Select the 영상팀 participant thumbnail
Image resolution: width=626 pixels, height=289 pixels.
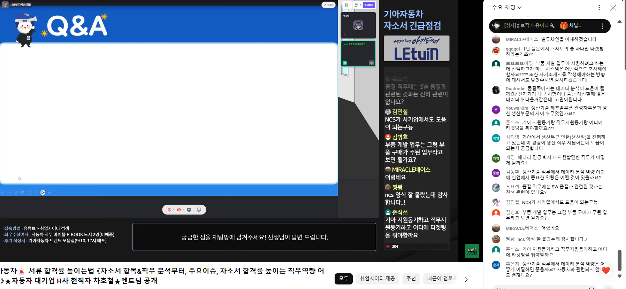click(x=358, y=25)
